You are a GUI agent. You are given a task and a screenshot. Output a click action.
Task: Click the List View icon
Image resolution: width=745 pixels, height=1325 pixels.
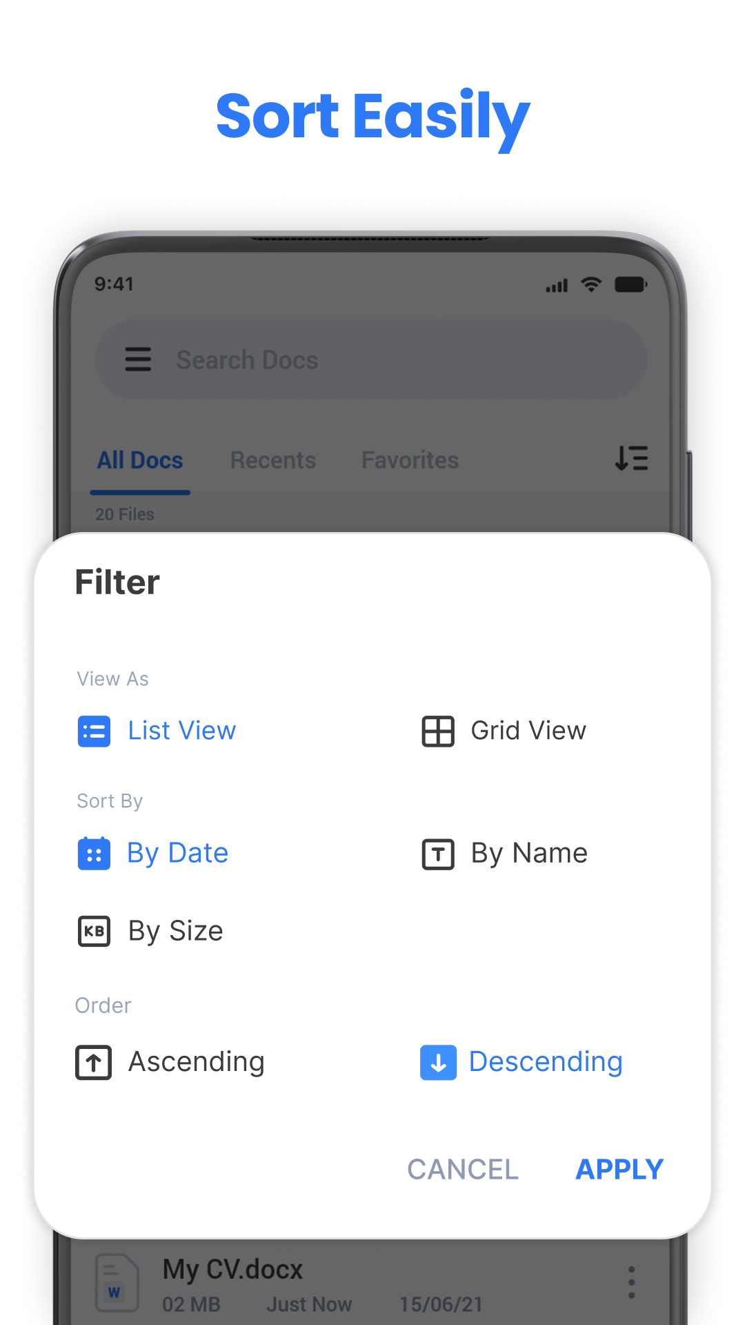[94, 732]
